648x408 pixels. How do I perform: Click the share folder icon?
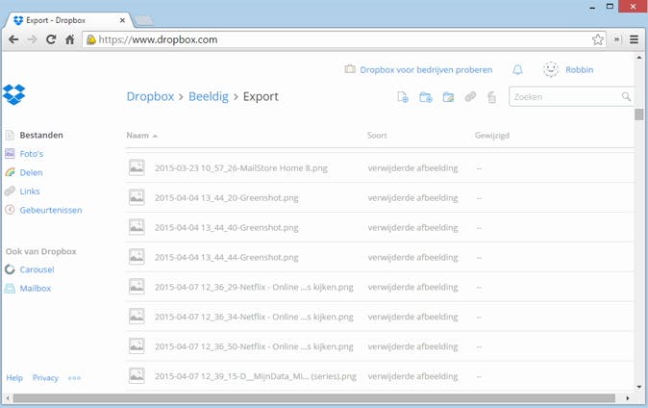pos(448,97)
